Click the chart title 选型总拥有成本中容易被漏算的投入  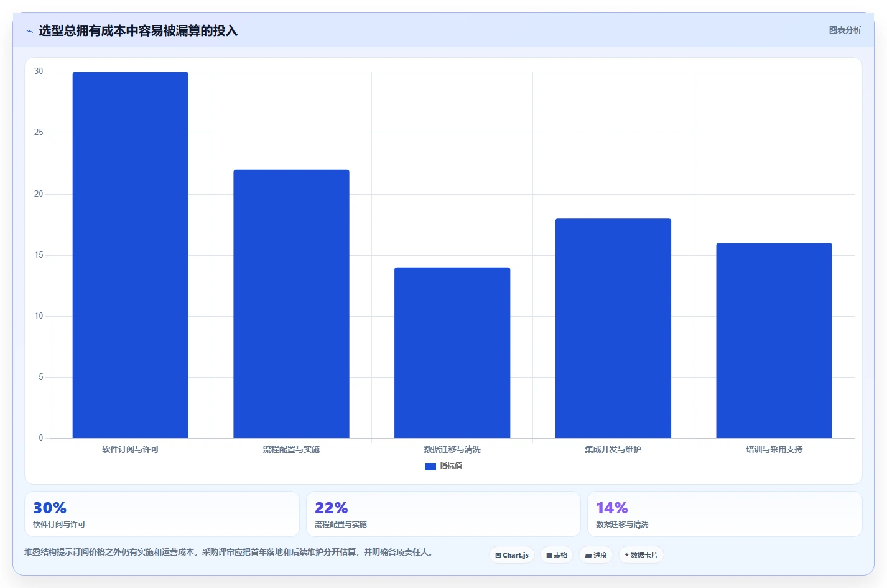[x=138, y=31]
